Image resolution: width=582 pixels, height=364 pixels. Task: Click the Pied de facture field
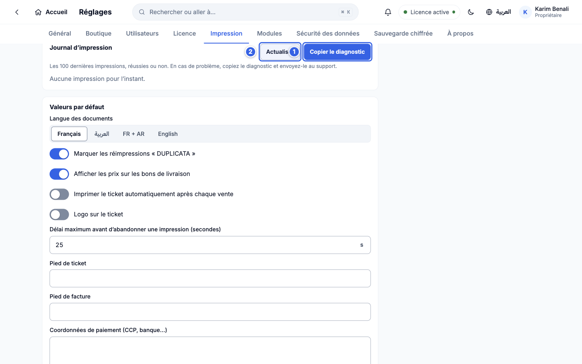click(x=210, y=312)
